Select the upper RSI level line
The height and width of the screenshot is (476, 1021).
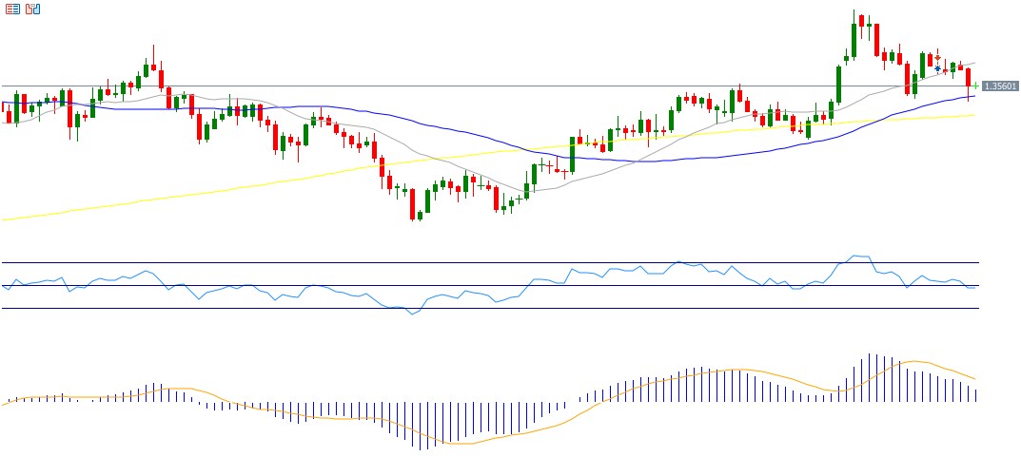tap(285, 262)
